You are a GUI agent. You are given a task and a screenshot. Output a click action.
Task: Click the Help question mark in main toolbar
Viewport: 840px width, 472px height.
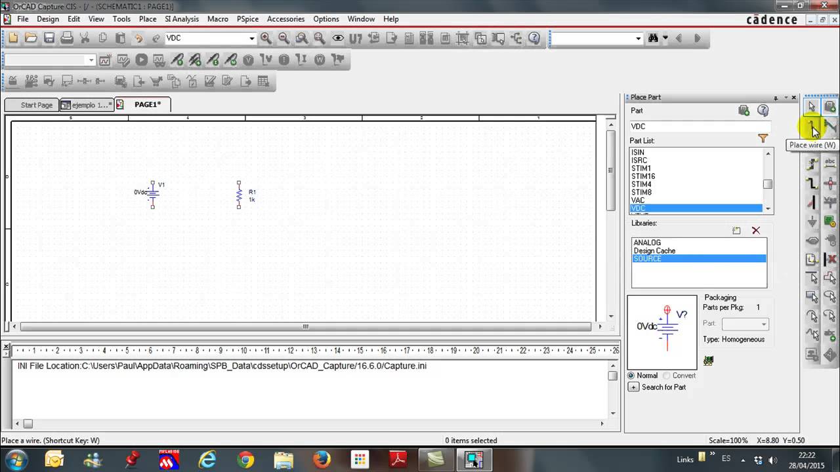(534, 38)
